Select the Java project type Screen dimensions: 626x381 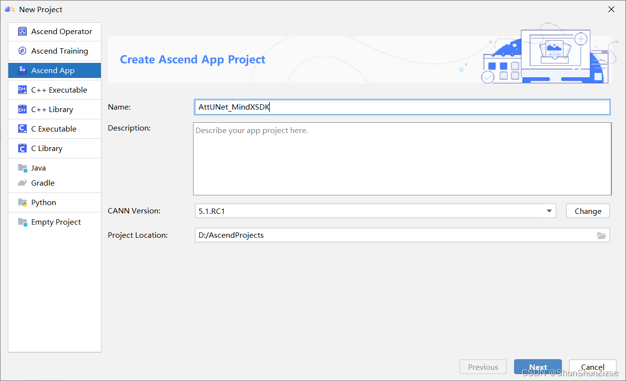(55, 168)
